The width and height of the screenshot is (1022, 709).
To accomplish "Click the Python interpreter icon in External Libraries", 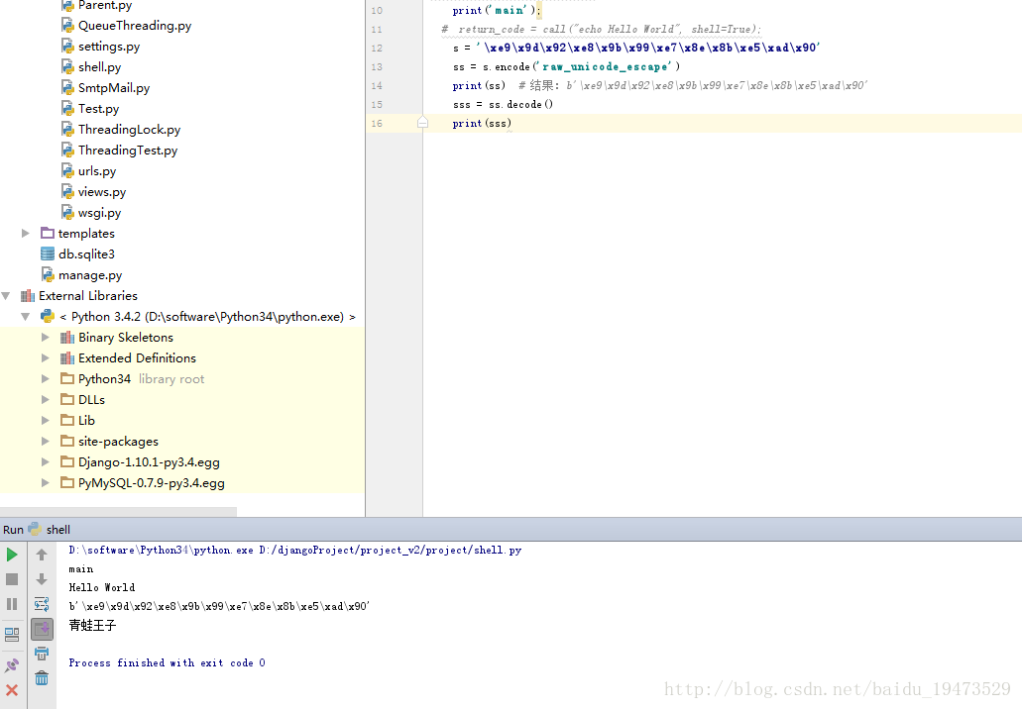I will (48, 317).
